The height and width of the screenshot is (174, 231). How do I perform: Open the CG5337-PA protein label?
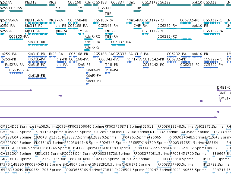coord(123,54)
